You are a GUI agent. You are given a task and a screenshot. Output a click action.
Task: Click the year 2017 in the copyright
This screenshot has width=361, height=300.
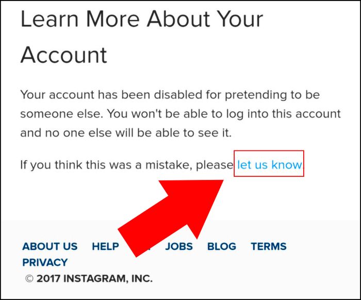pos(48,278)
